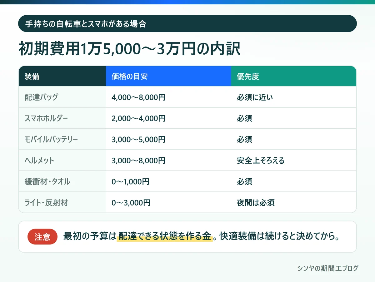Click the price 4,000〜8,000円

tap(138, 97)
